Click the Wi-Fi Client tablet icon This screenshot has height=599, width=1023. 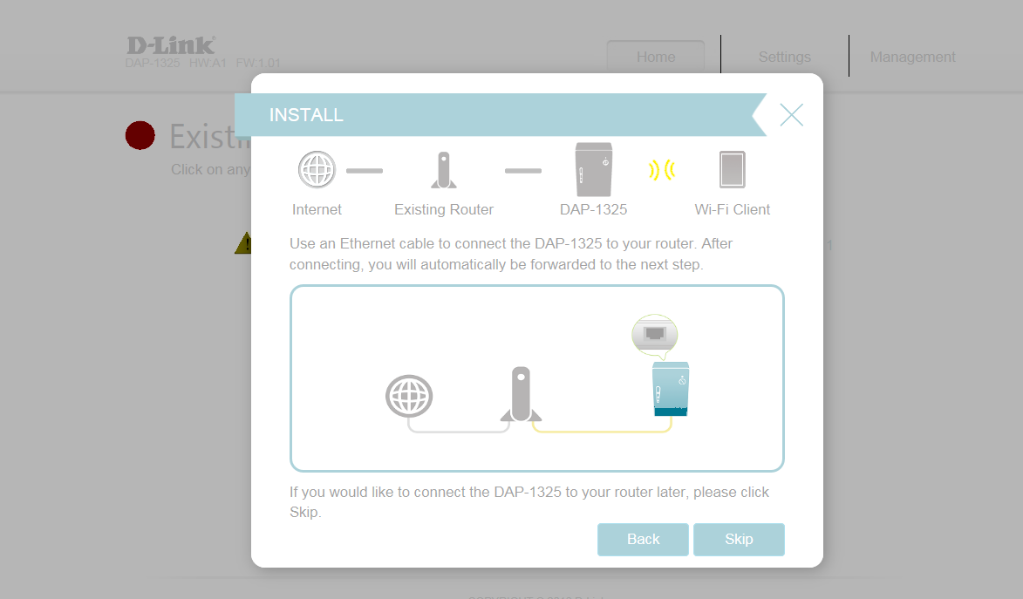732,170
